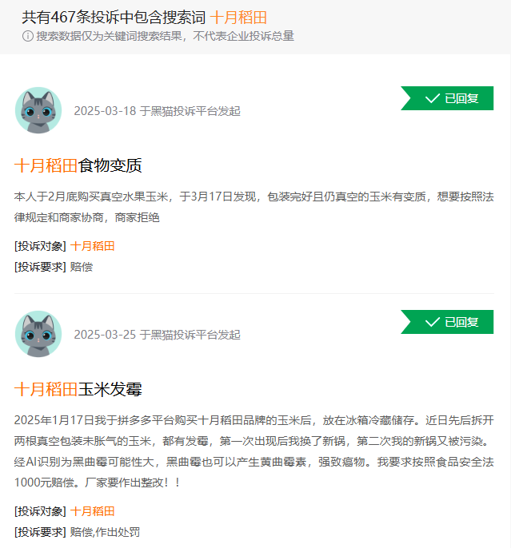Click the description text about 拼多多平台购买 corn
The height and width of the screenshot is (548, 511).
[x=254, y=451]
